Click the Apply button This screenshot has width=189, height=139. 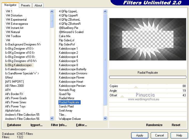(140, 135)
